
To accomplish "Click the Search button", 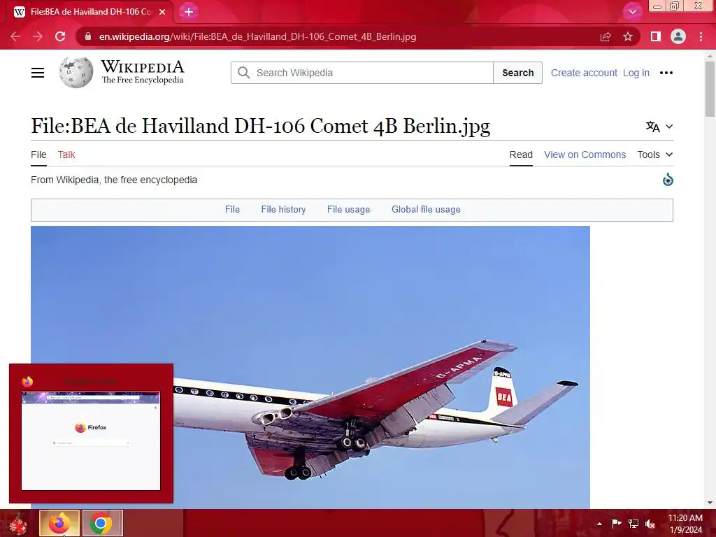I will 518,73.
